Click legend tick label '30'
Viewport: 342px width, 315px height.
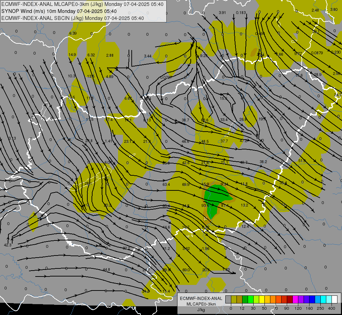253,308
